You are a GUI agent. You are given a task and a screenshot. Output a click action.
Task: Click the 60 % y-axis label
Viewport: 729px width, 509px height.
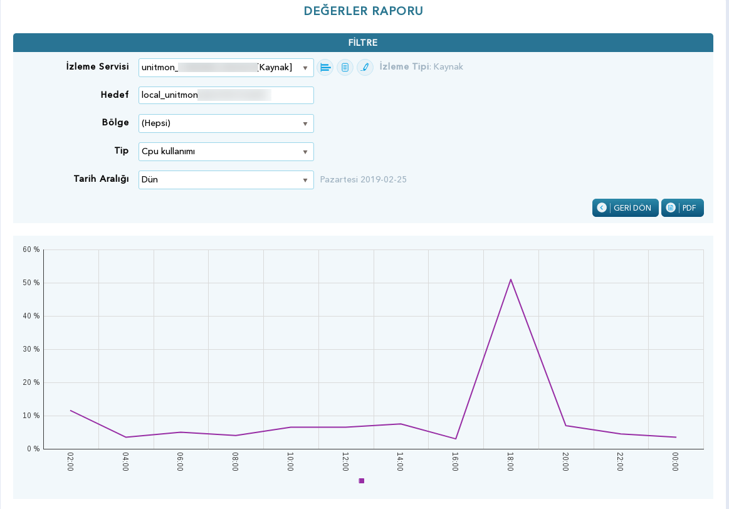(31, 249)
